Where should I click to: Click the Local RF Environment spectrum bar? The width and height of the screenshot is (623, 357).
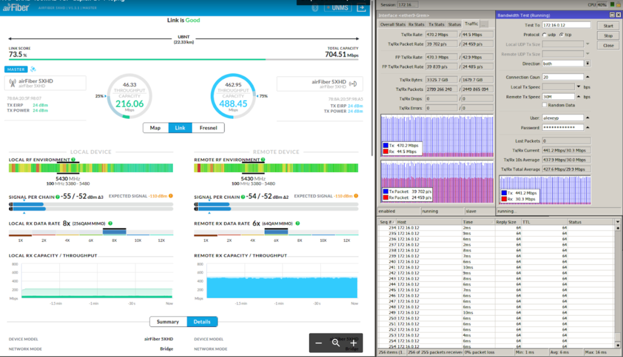[x=90, y=168]
